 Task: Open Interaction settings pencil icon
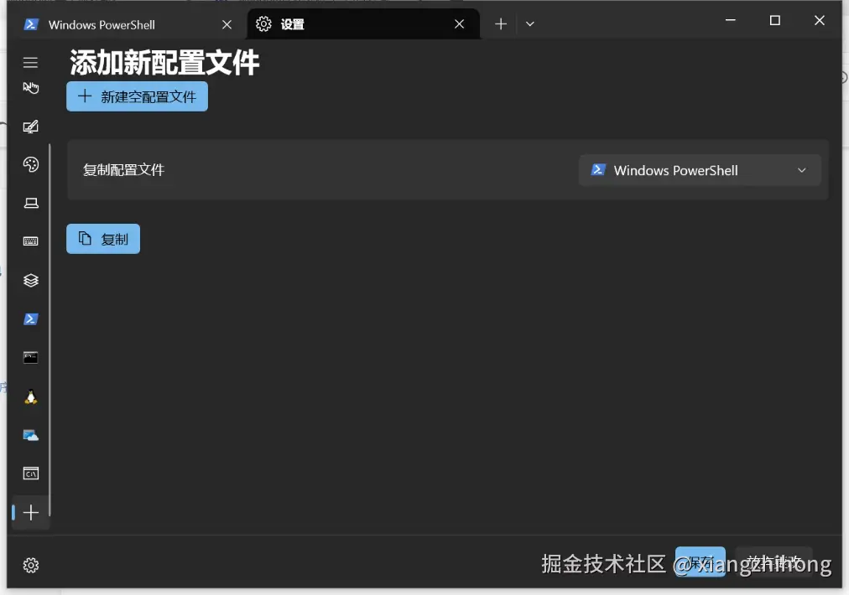coord(30,127)
